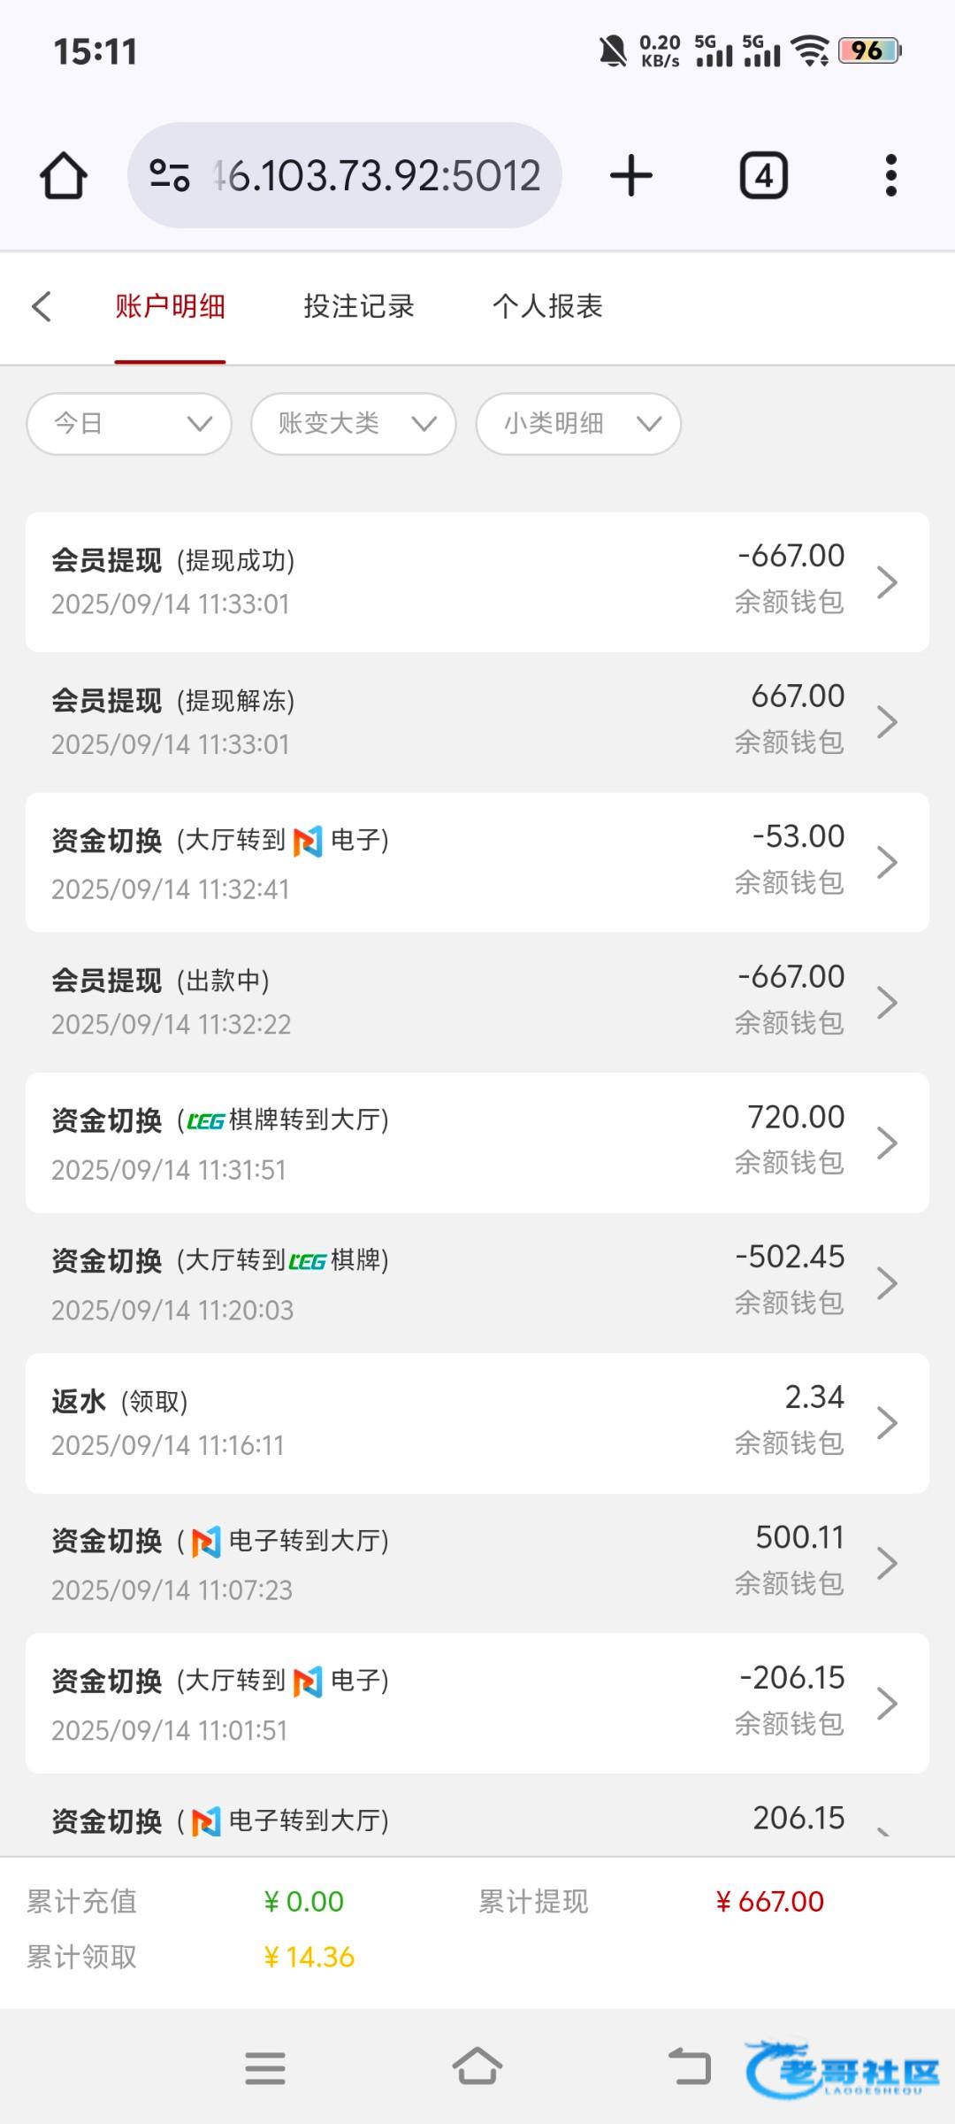This screenshot has width=955, height=2124.
Task: Open a new browser tab with plus icon
Action: 631,175
